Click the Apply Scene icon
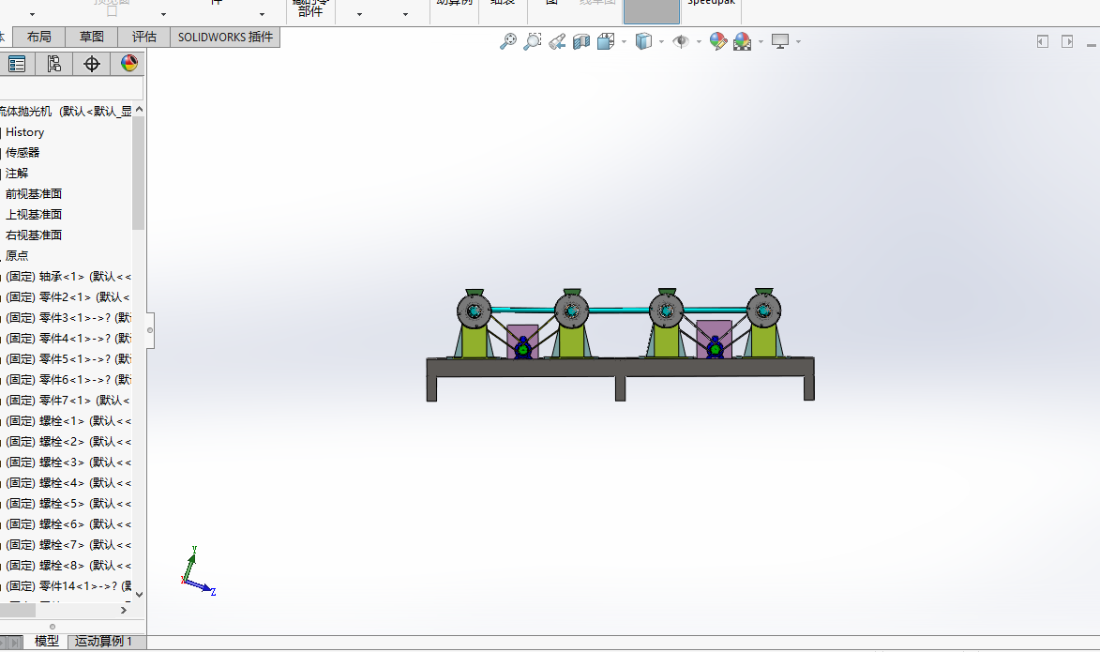The image size is (1100, 652). [x=742, y=41]
